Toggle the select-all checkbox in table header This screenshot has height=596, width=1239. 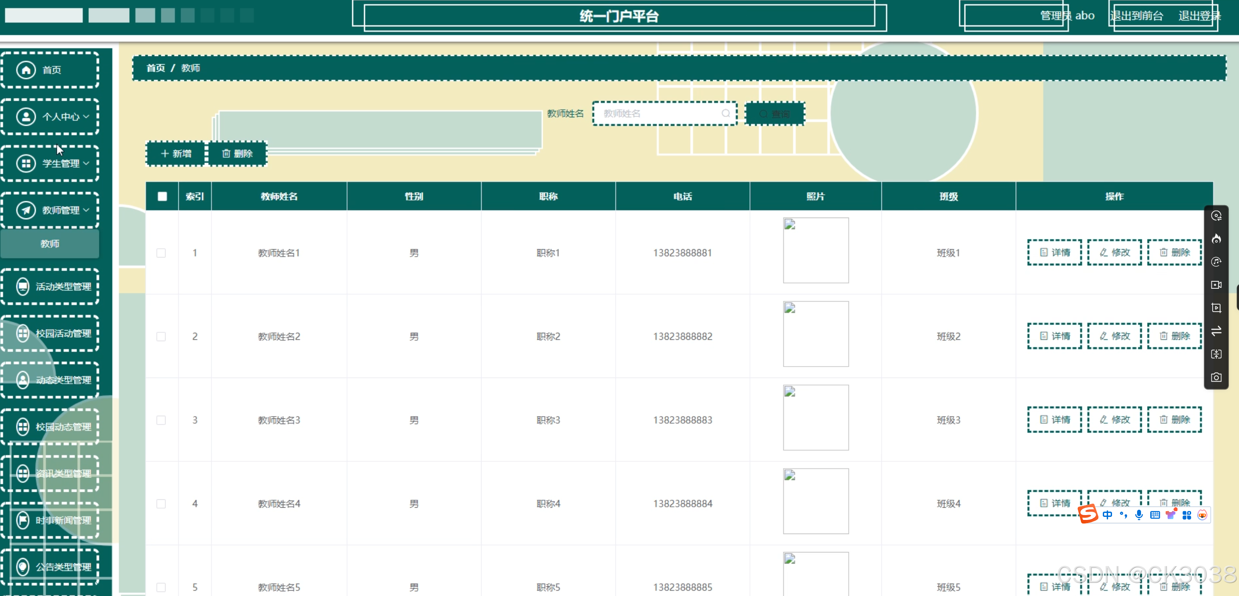(162, 196)
